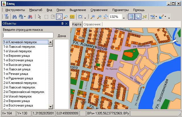182x117 pixels.
Task: Click the pencil drawing icon
Action: click(x=162, y=17)
